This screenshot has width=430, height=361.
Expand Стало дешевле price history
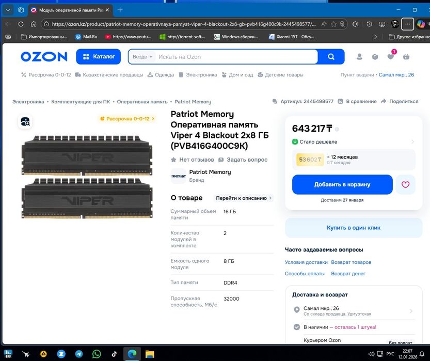pos(353,142)
